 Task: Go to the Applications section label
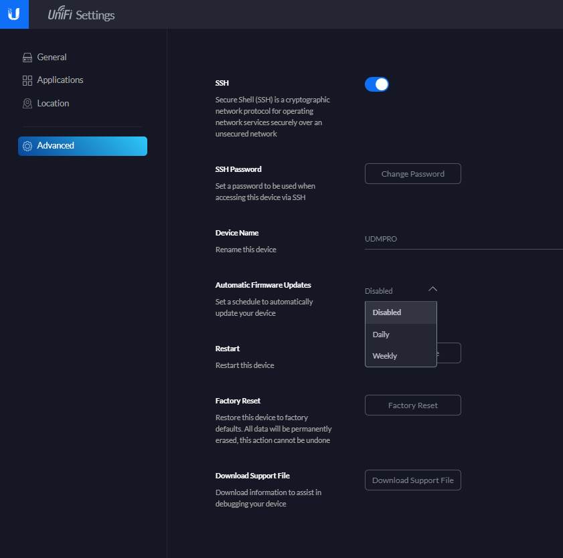[60, 80]
